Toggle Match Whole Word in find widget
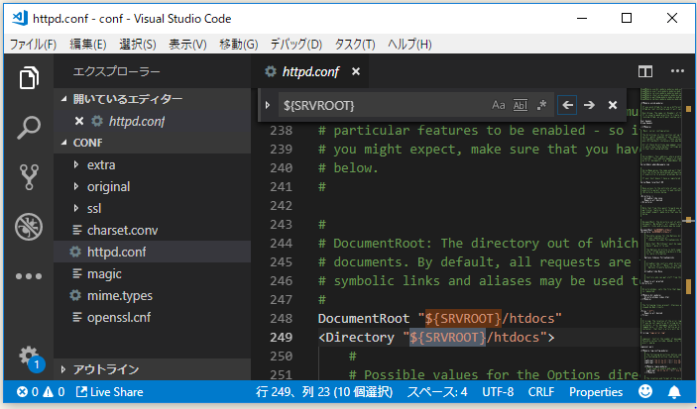 pos(521,105)
